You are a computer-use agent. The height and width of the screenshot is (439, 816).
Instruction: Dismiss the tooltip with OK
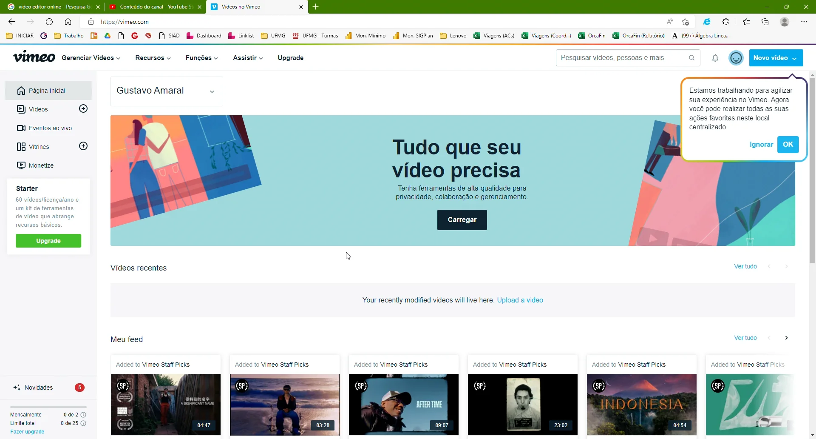tap(788, 144)
